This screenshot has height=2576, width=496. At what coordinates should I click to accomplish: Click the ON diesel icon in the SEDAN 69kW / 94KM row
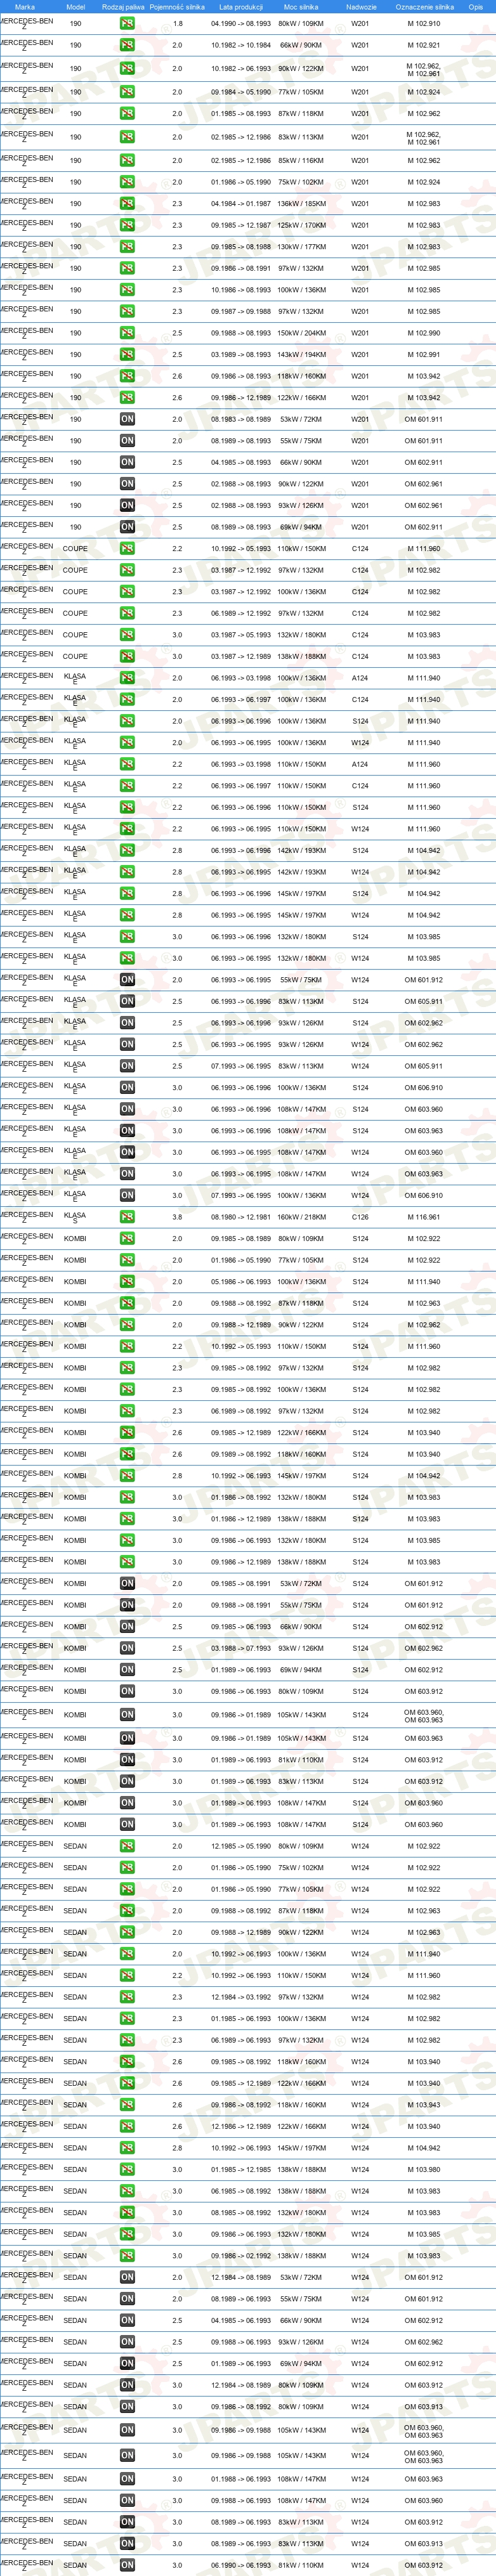[x=127, y=2364]
